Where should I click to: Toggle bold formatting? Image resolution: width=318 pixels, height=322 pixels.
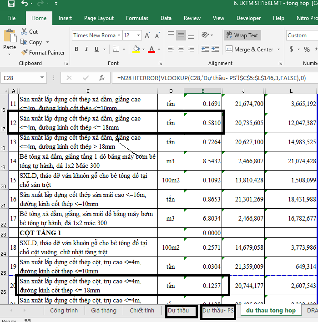point(76,49)
